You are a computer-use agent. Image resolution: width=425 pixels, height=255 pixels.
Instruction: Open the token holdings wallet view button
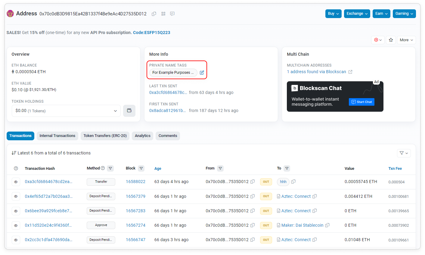click(129, 111)
